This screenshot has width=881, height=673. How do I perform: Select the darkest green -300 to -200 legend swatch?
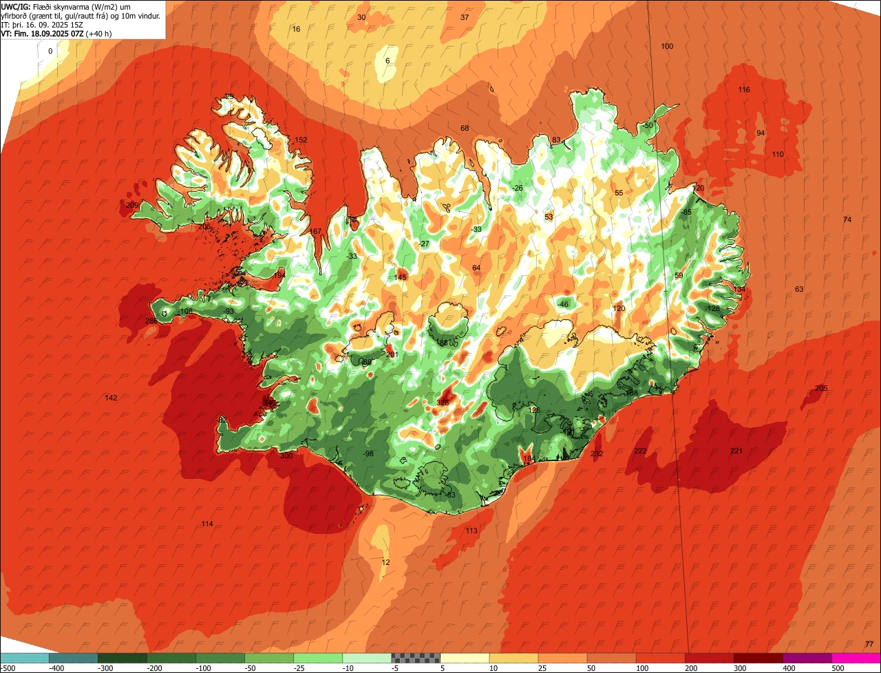[x=123, y=658]
